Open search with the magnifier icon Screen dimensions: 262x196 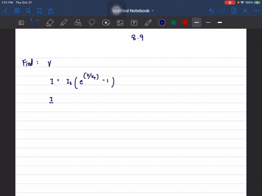pos(28,11)
